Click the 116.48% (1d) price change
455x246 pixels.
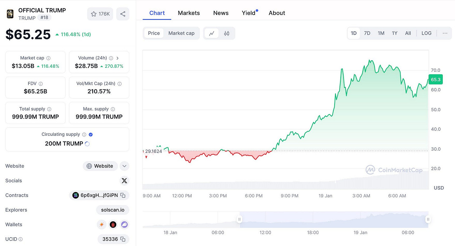[x=73, y=34]
